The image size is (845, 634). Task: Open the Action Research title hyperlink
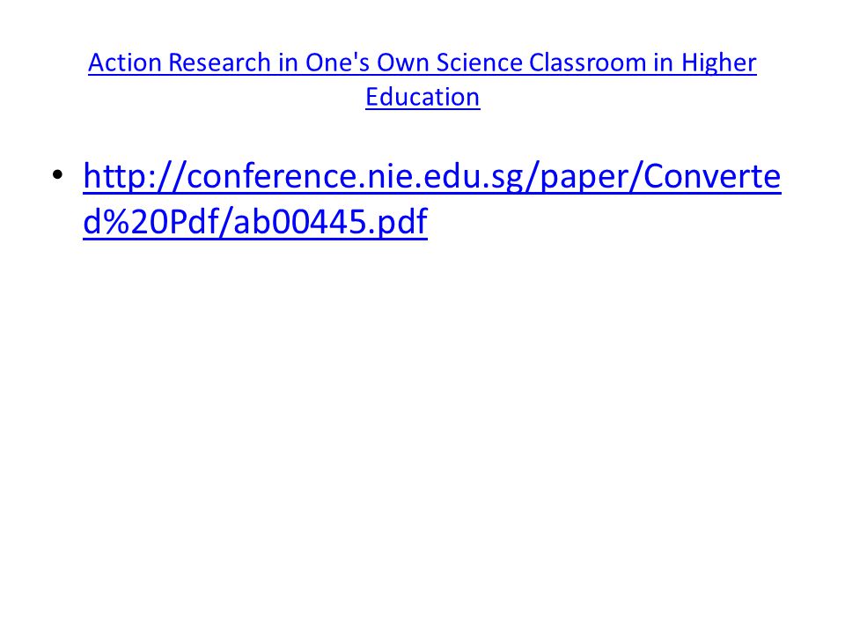click(x=422, y=80)
